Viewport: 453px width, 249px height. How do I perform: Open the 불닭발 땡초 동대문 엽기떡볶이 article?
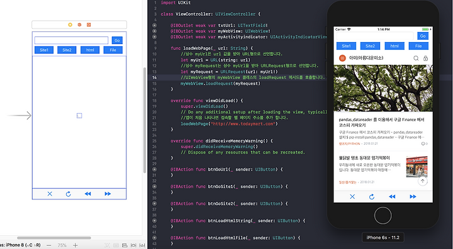pyautogui.click(x=364, y=158)
